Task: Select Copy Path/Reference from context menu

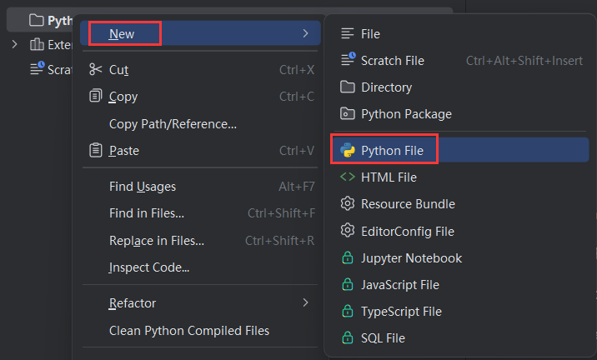Action: coord(173,124)
